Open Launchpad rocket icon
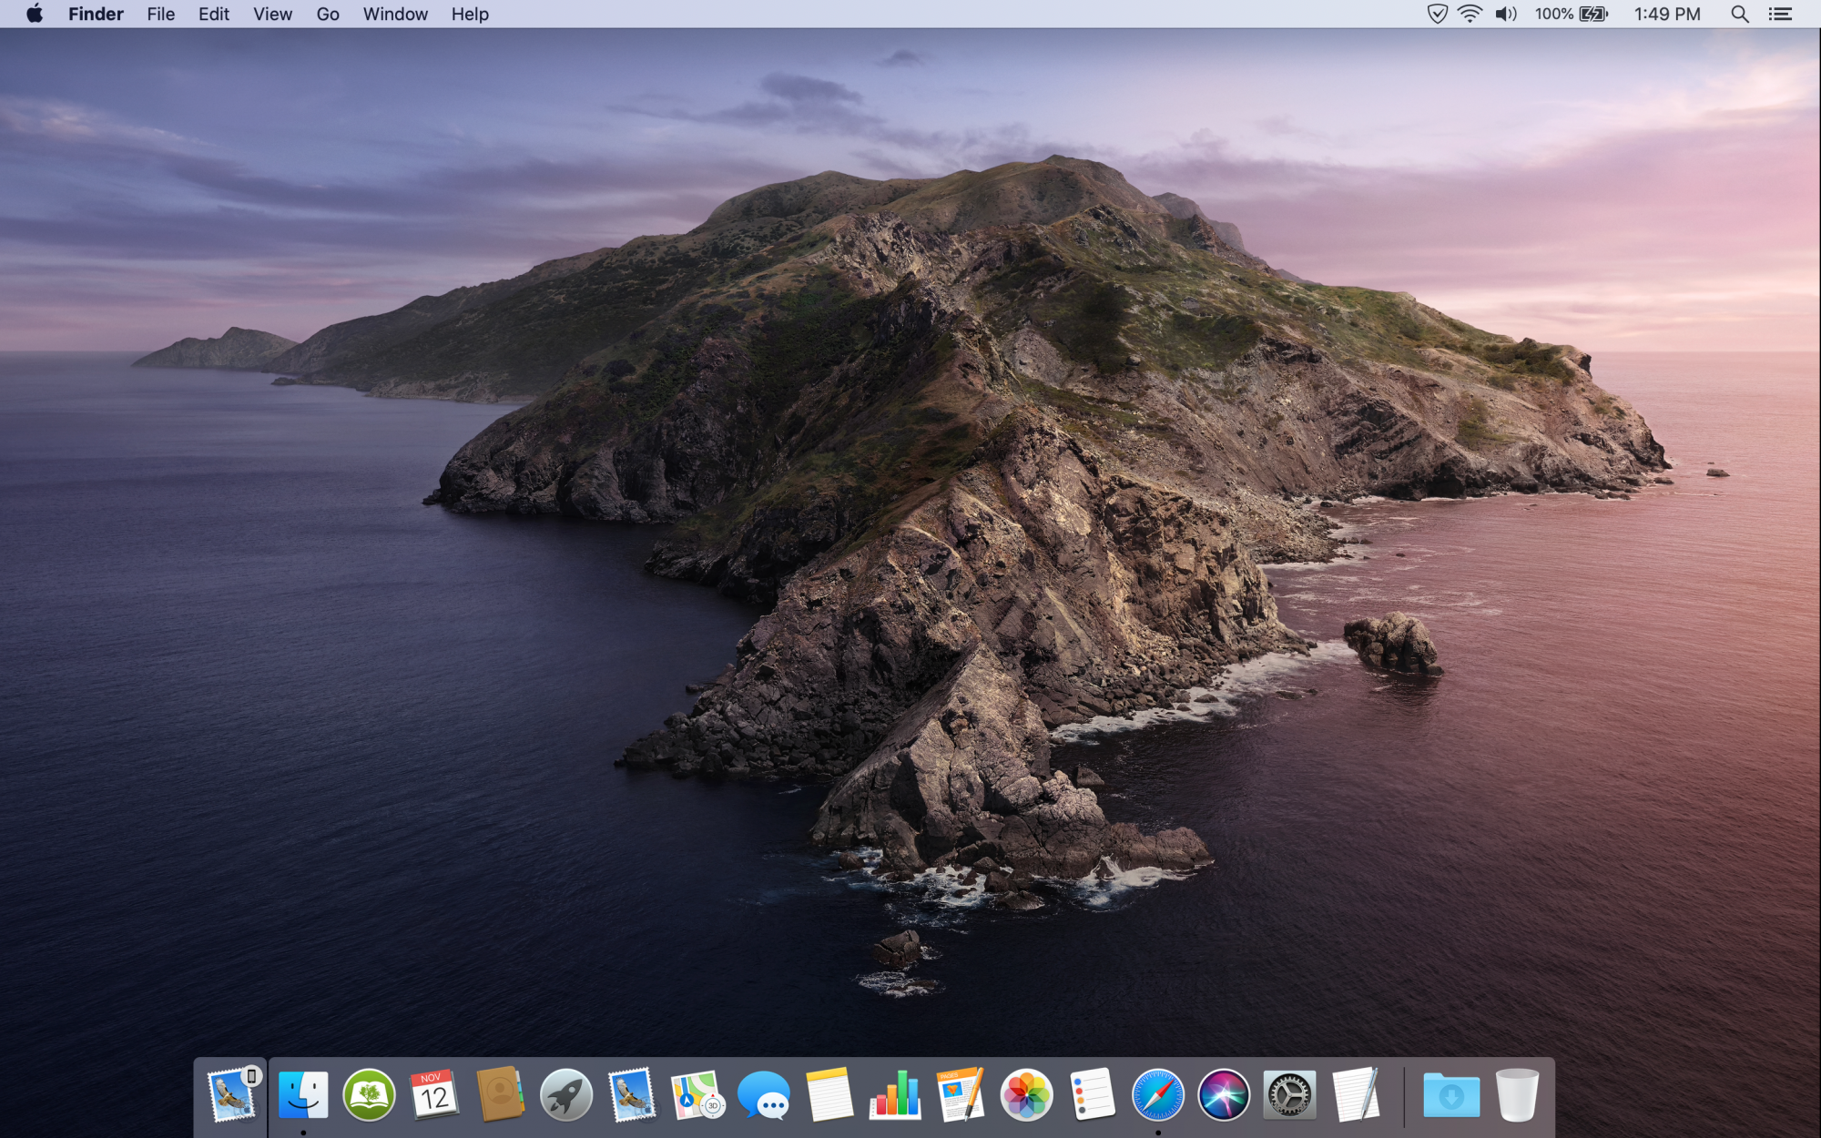1821x1138 pixels. (x=565, y=1094)
